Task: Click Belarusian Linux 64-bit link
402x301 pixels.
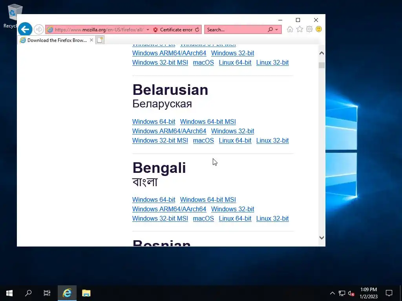Action: pyautogui.click(x=235, y=141)
